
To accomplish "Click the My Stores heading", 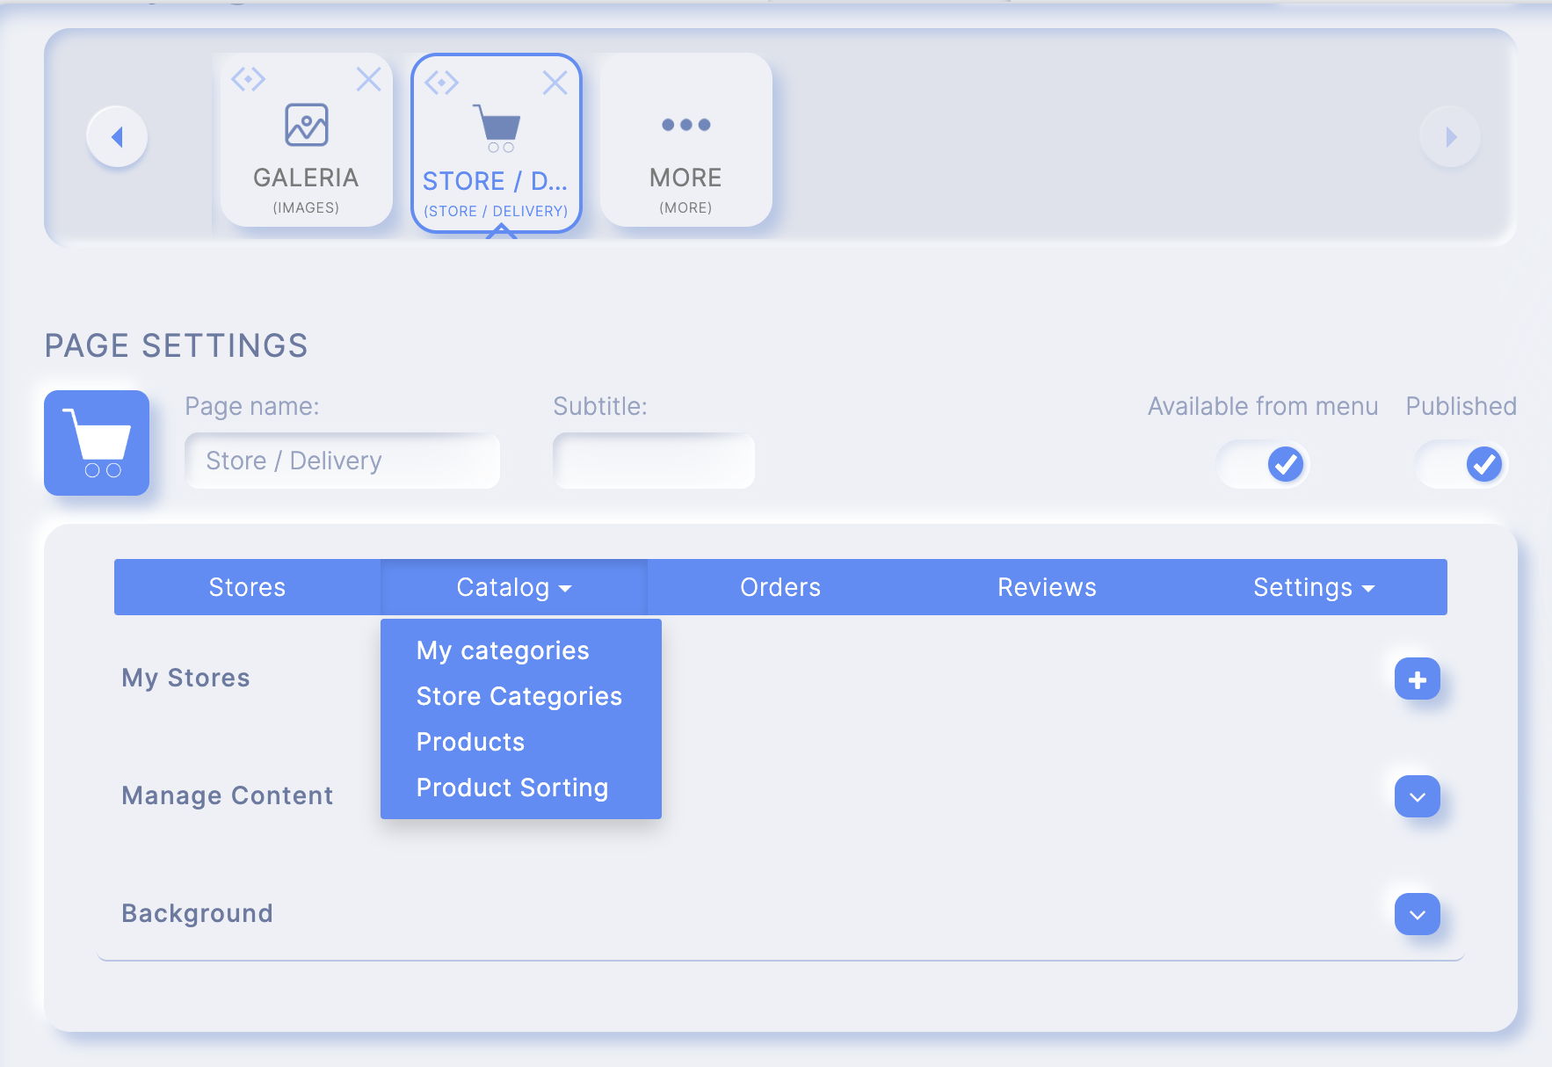I will pos(185,678).
